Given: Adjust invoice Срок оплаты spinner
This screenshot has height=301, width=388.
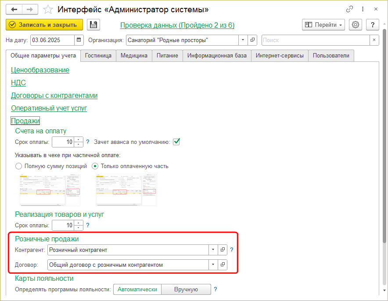Looking at the screenshot, I should pyautogui.click(x=79, y=142).
